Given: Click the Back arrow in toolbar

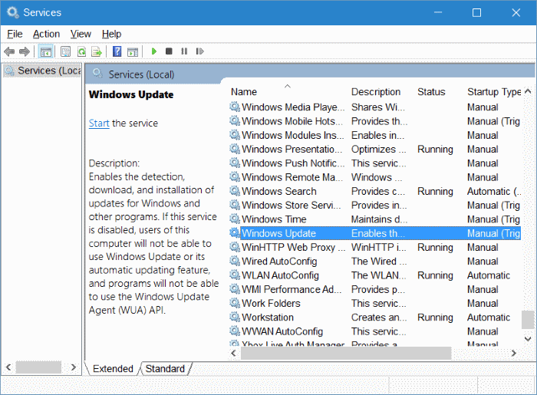Looking at the screenshot, I should coord(9,51).
